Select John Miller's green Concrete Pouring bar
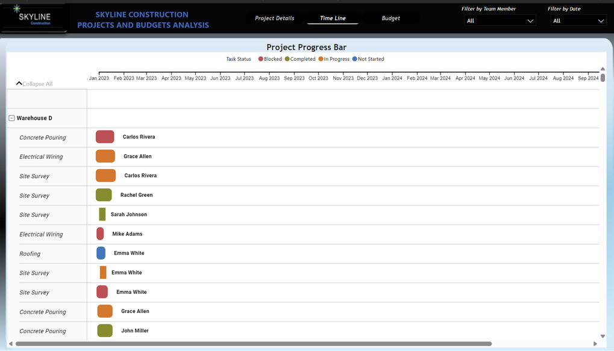Screen dimensions: 614x351 [x=105, y=331]
